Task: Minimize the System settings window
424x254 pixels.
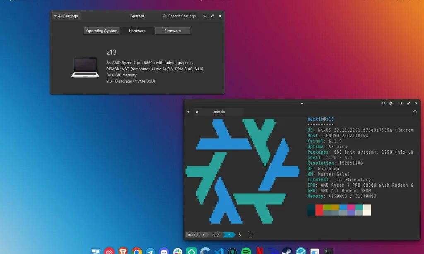Action: (205, 16)
